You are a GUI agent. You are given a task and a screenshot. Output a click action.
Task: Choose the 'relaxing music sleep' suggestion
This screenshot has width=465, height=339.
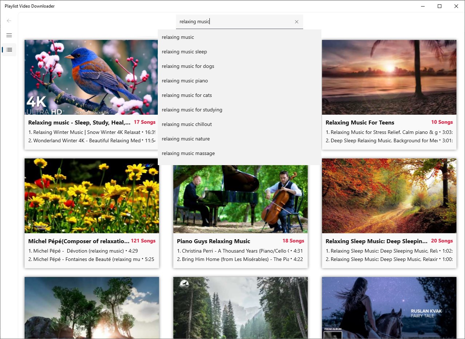239,52
